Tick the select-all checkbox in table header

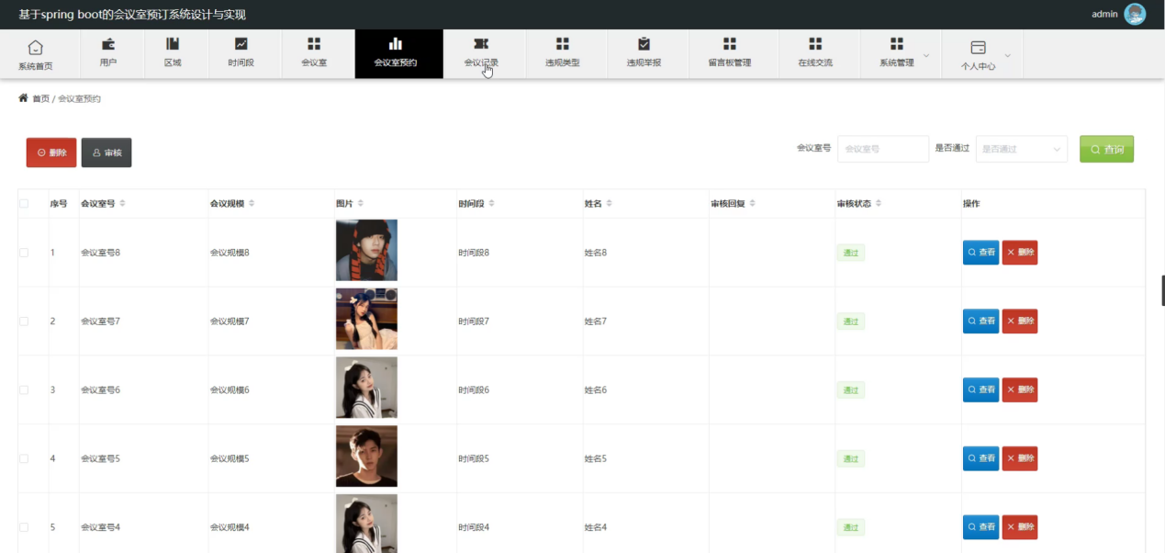[x=24, y=204]
